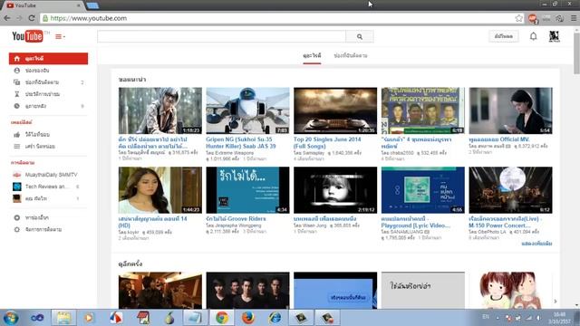Viewport: 580px width, 326px height.
Task: Play the video thumbnail with duration 1:15:23
Action: tap(160, 110)
